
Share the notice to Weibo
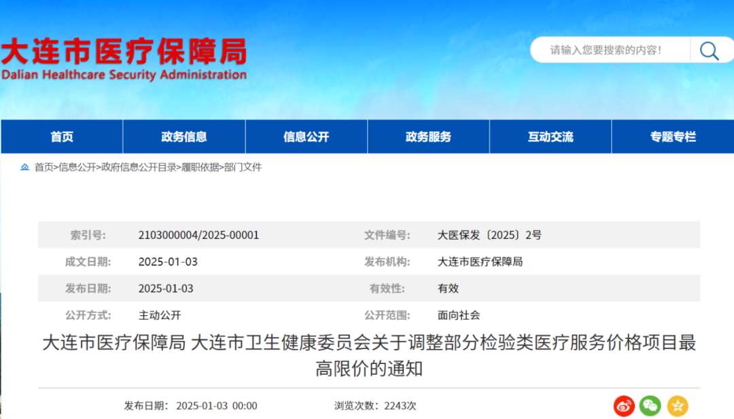click(624, 406)
